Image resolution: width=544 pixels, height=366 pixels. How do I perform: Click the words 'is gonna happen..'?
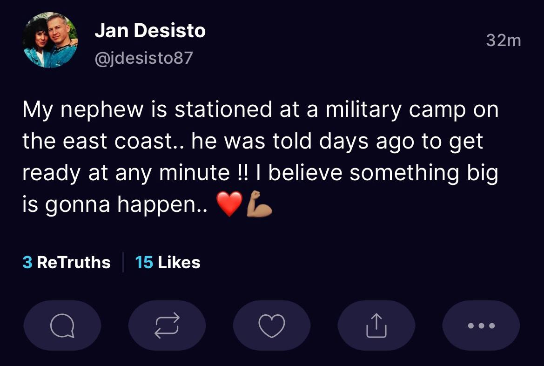coord(115,205)
